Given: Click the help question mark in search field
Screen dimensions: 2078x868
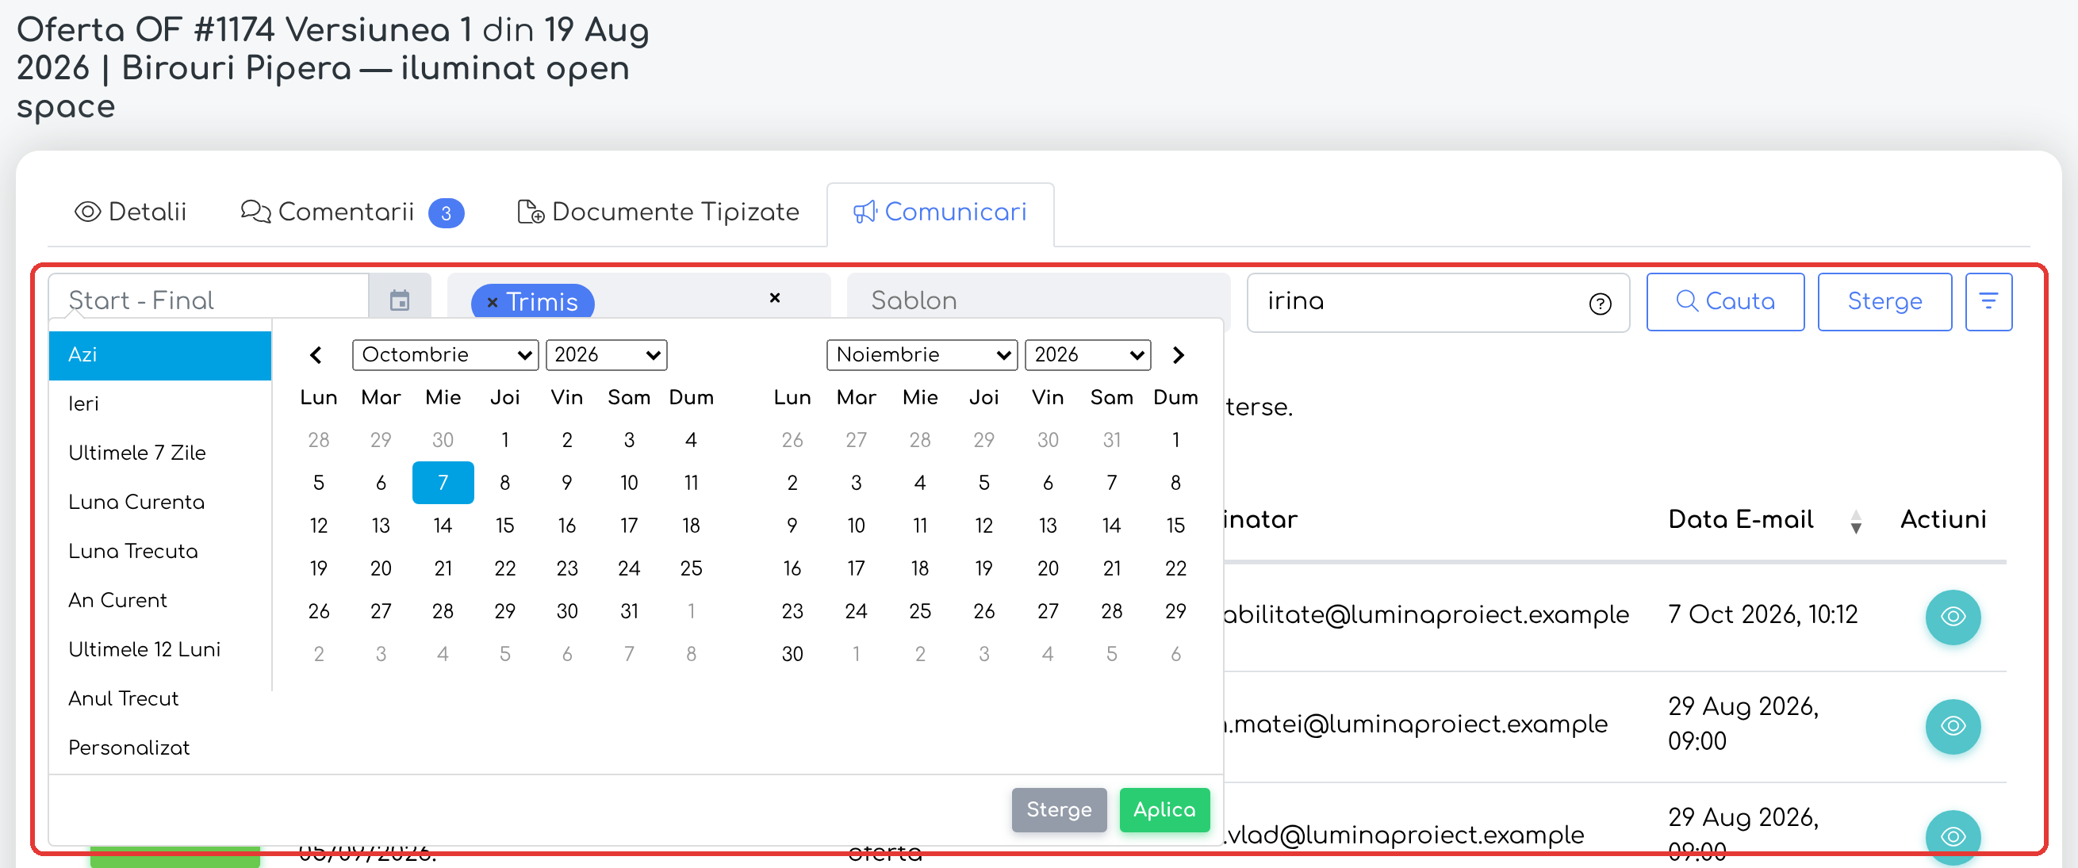Looking at the screenshot, I should (1600, 303).
